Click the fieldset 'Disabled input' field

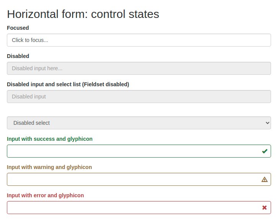(x=139, y=97)
